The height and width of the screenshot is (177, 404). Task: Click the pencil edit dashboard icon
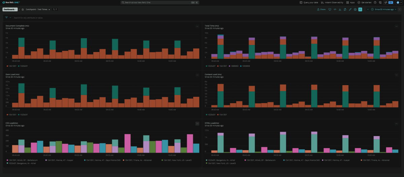tap(350, 9)
